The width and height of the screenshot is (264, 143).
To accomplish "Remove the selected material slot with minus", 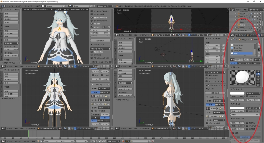I will [x=259, y=47].
